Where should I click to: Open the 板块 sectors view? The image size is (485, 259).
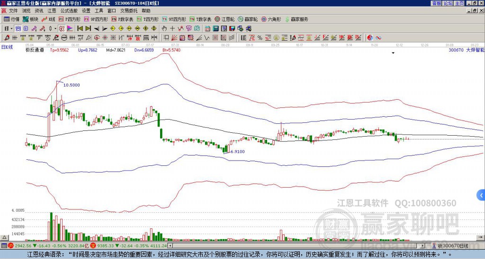point(30,19)
